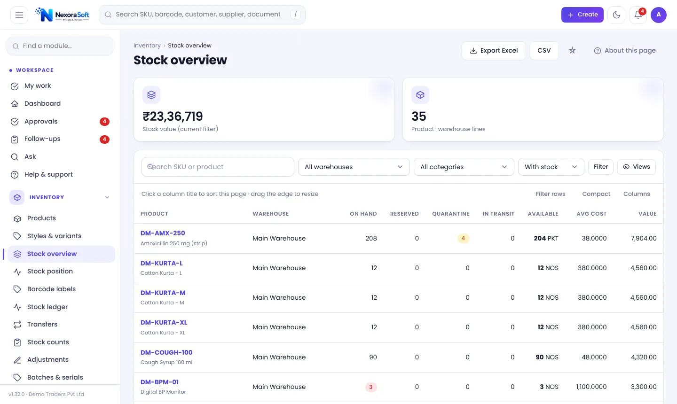Sort by PRODUCT column header
Screen dimensions: 677x404
(154, 214)
